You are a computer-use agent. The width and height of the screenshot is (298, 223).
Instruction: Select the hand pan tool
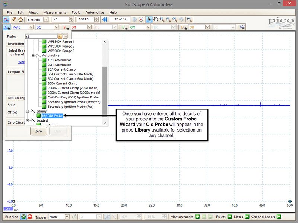coord(156,19)
